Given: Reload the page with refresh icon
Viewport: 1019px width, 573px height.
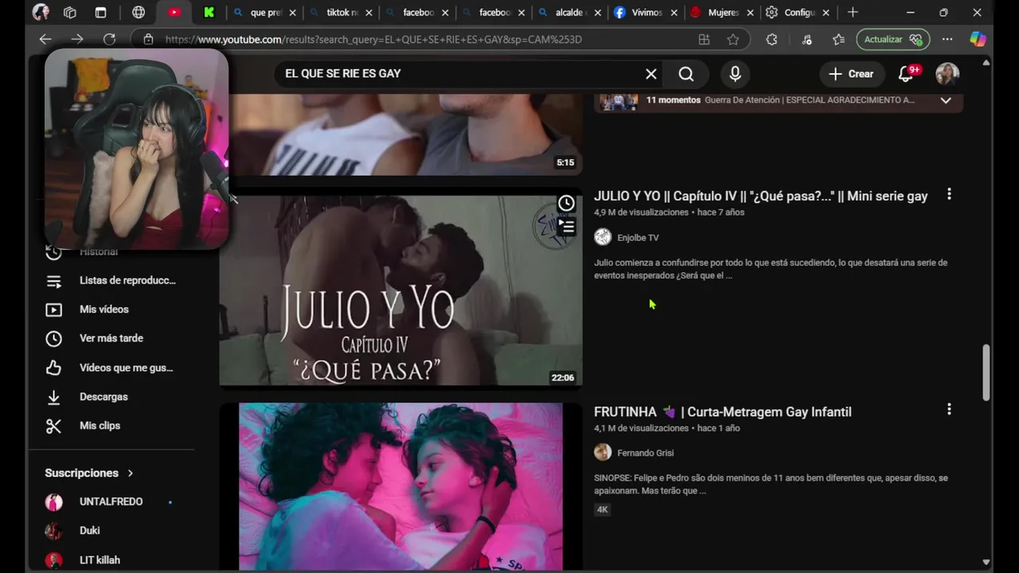Looking at the screenshot, I should click(109, 39).
